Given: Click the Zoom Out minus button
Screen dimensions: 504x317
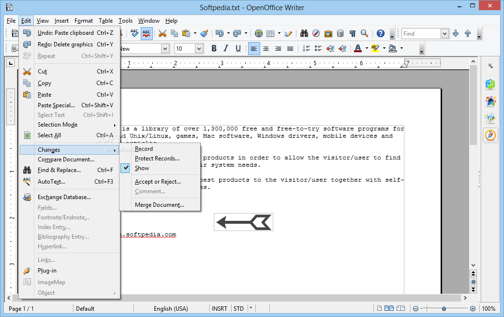Looking at the screenshot, I should (415, 309).
